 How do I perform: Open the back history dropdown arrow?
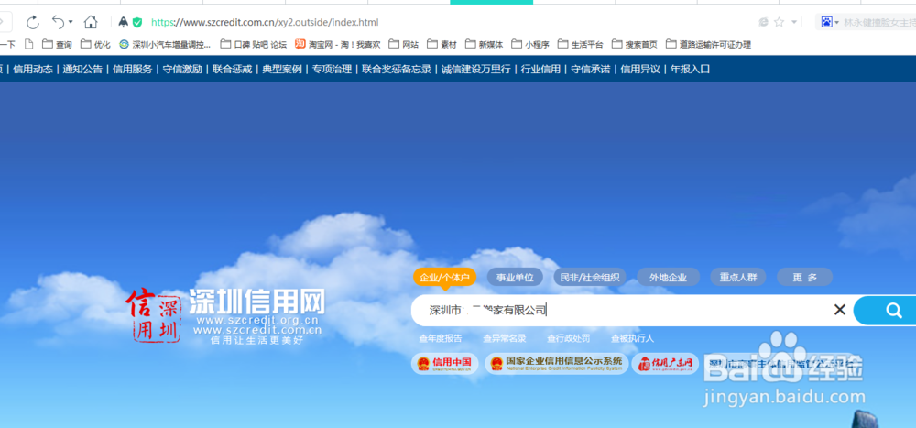coord(71,22)
